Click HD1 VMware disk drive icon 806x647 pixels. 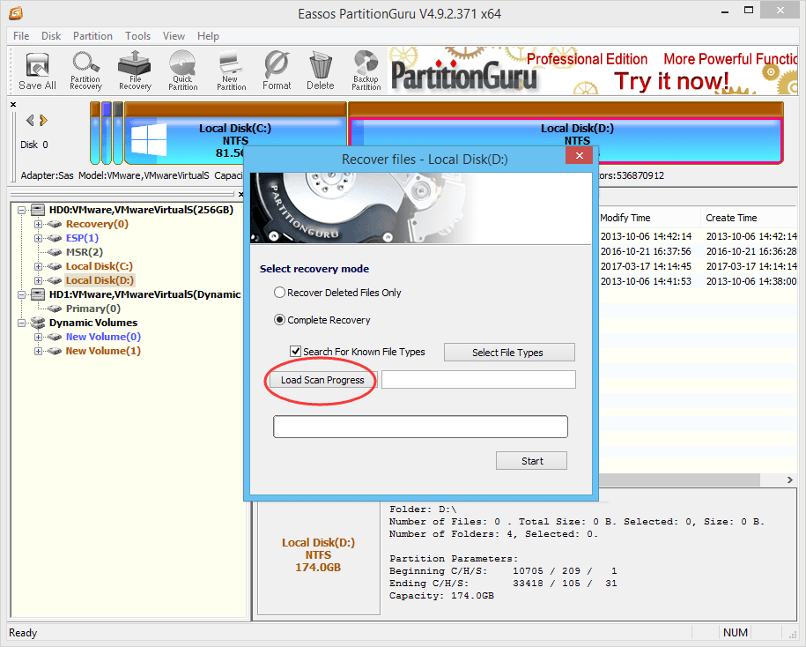pos(38,294)
